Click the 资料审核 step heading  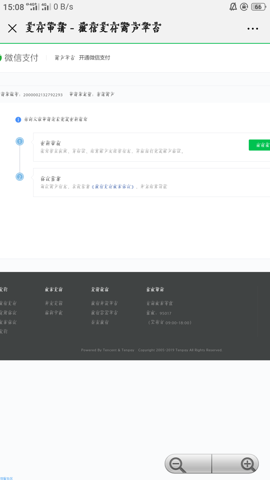(x=50, y=143)
